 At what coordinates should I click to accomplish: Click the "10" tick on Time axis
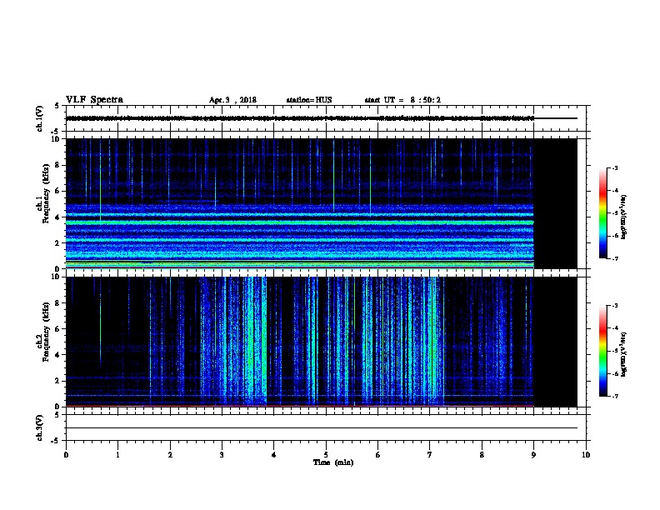point(586,454)
